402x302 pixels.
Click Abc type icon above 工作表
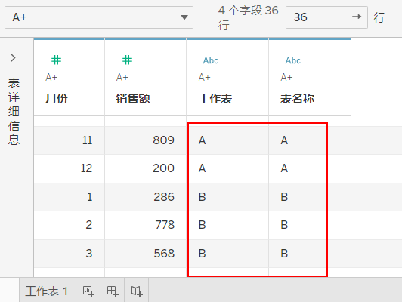click(211, 60)
